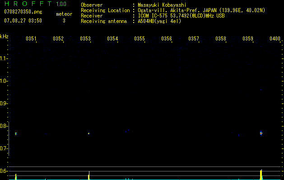
Task: Click the Observer field label
Action: click(92, 5)
